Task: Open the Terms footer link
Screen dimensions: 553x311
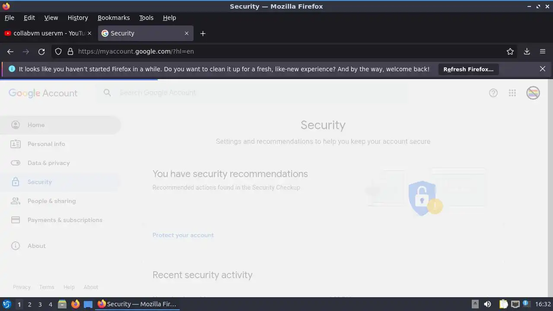Action: coord(47,287)
